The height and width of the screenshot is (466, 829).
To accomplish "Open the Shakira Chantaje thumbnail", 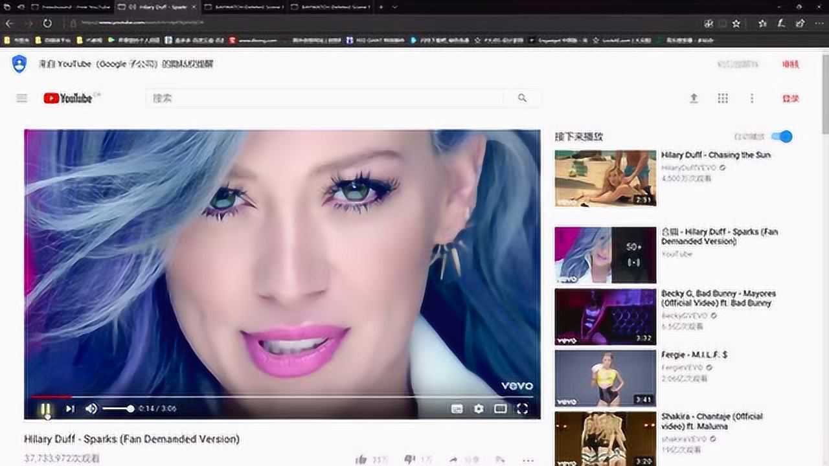I will pyautogui.click(x=605, y=439).
